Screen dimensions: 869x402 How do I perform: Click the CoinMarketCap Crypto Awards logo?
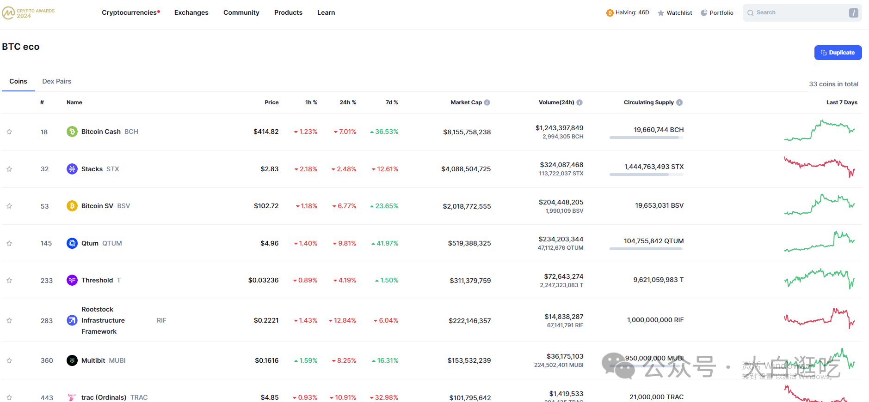pyautogui.click(x=28, y=13)
